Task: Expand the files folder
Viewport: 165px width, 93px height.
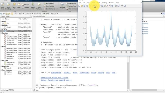Action: coord(3,23)
